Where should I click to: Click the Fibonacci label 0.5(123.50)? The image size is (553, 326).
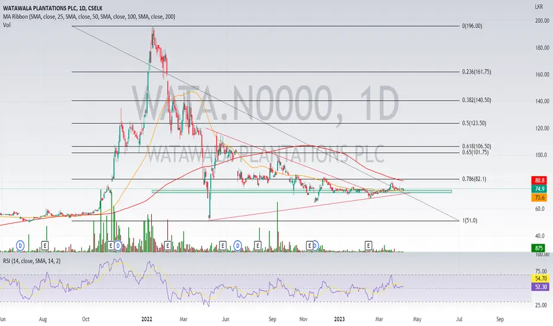pos(474,123)
